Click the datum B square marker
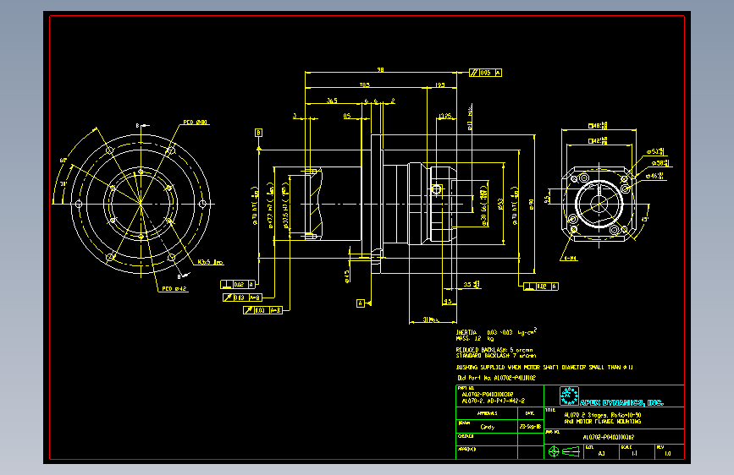734x475 pixels. [x=258, y=133]
